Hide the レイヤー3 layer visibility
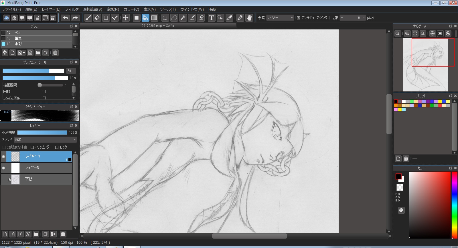458x248 pixels. [x=3, y=168]
